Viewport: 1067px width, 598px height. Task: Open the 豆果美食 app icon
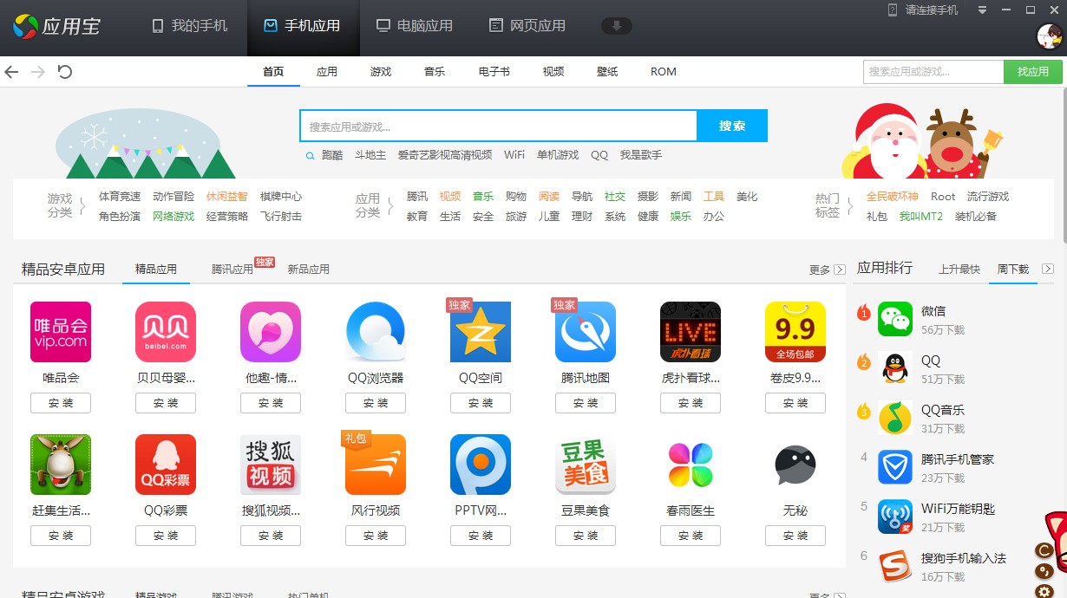coord(586,465)
